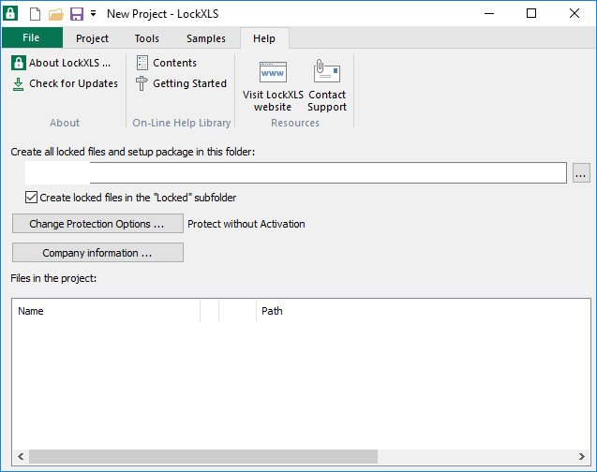The width and height of the screenshot is (597, 472).
Task: Open Company information dialog
Action: point(97,253)
